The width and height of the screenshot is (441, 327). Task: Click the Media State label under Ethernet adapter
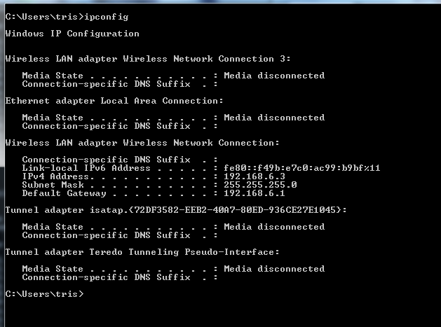click(53, 118)
